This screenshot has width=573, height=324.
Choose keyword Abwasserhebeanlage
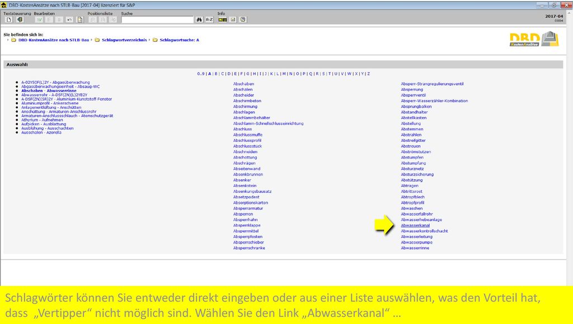pos(422,220)
